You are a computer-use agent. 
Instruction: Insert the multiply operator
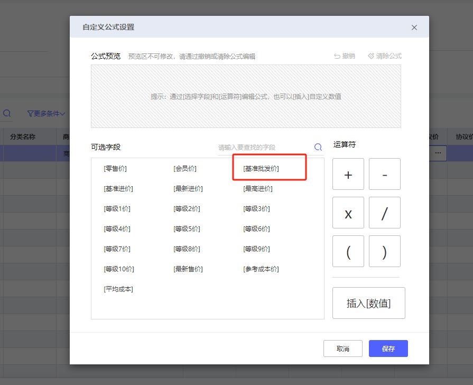pos(348,213)
